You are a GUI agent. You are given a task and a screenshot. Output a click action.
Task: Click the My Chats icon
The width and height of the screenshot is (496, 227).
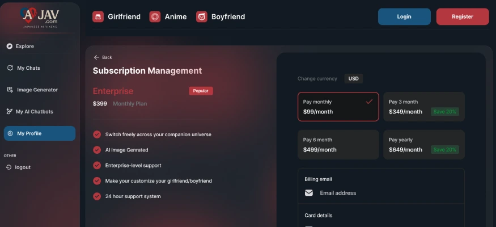(10, 68)
